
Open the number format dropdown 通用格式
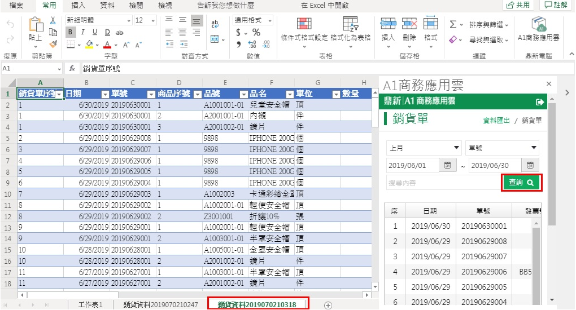pos(270,20)
